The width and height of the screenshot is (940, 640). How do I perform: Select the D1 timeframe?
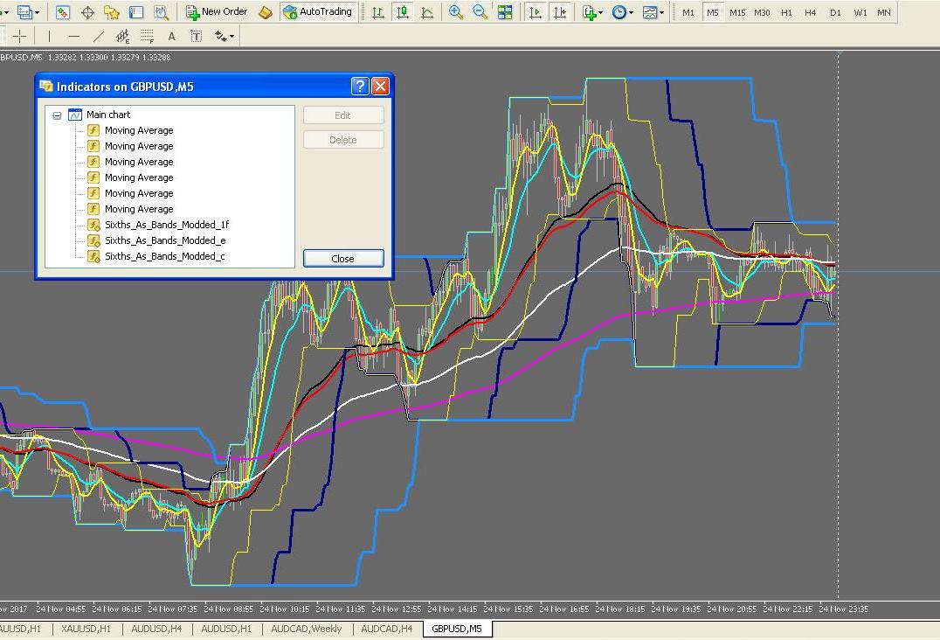click(x=836, y=12)
